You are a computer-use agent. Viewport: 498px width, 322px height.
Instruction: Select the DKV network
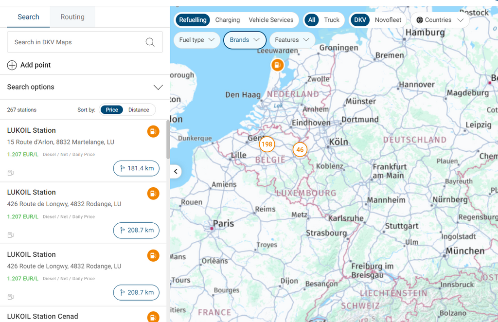click(360, 20)
